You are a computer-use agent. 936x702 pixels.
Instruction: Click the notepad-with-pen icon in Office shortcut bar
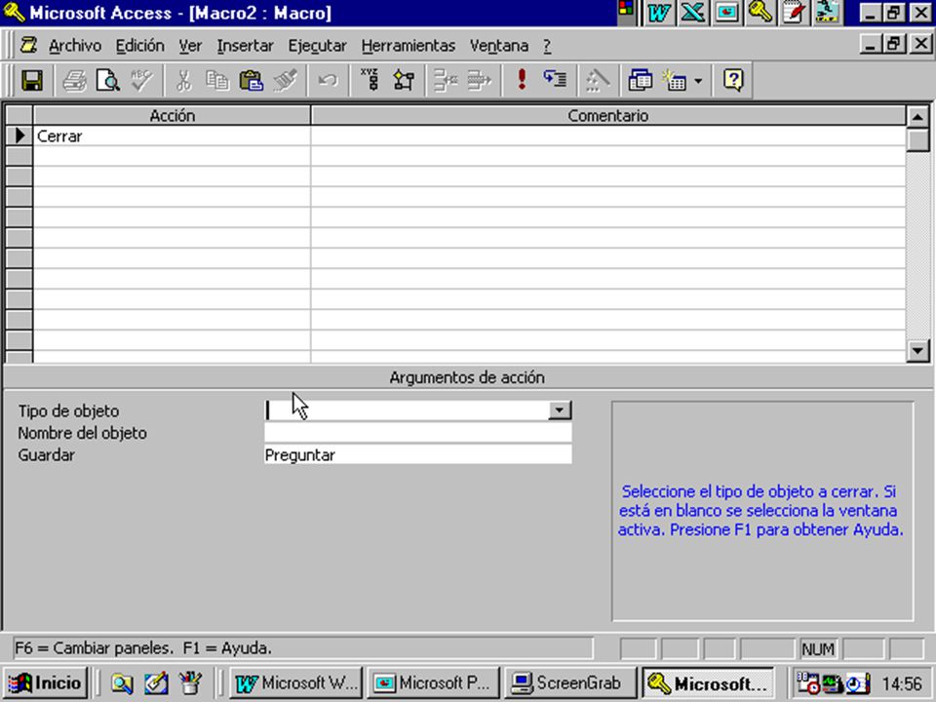794,13
